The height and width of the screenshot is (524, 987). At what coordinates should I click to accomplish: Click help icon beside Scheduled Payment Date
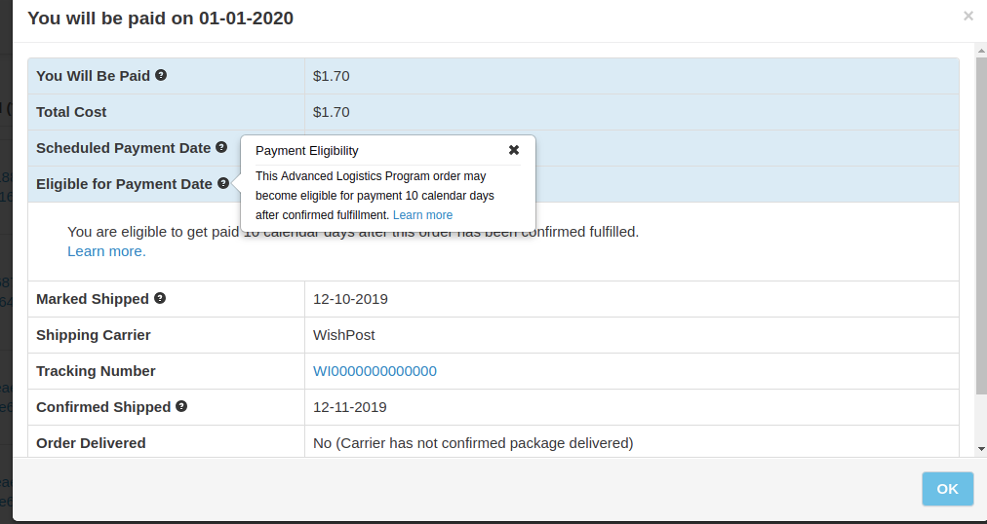tap(221, 147)
